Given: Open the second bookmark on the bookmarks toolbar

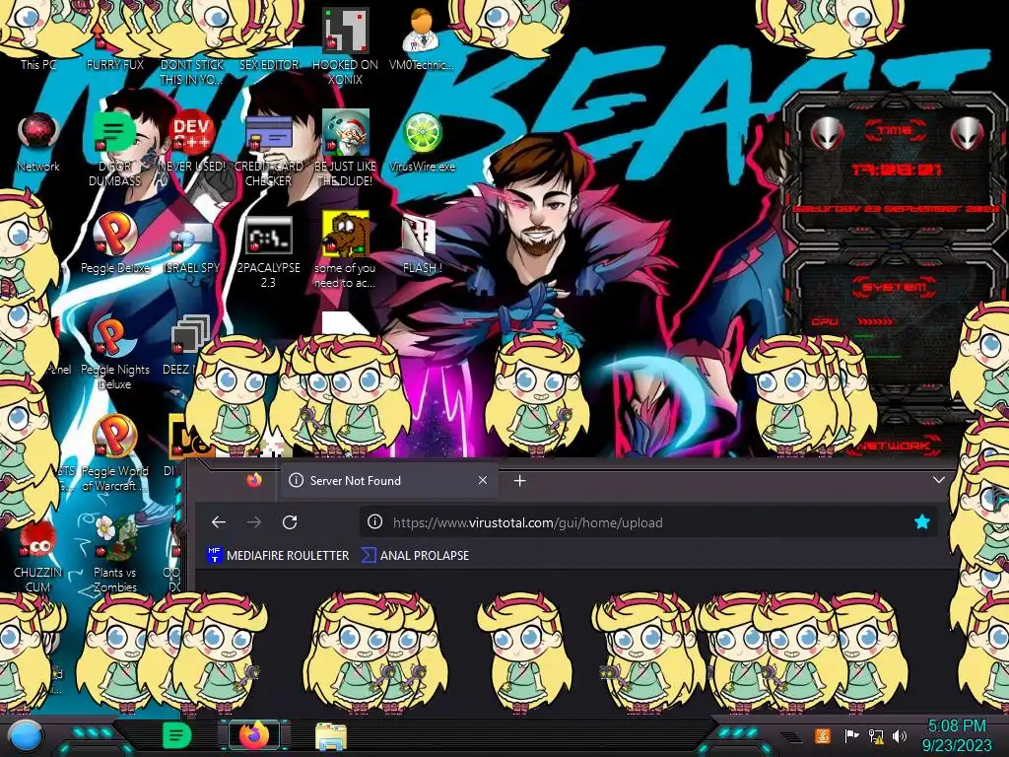Looking at the screenshot, I should [x=416, y=555].
